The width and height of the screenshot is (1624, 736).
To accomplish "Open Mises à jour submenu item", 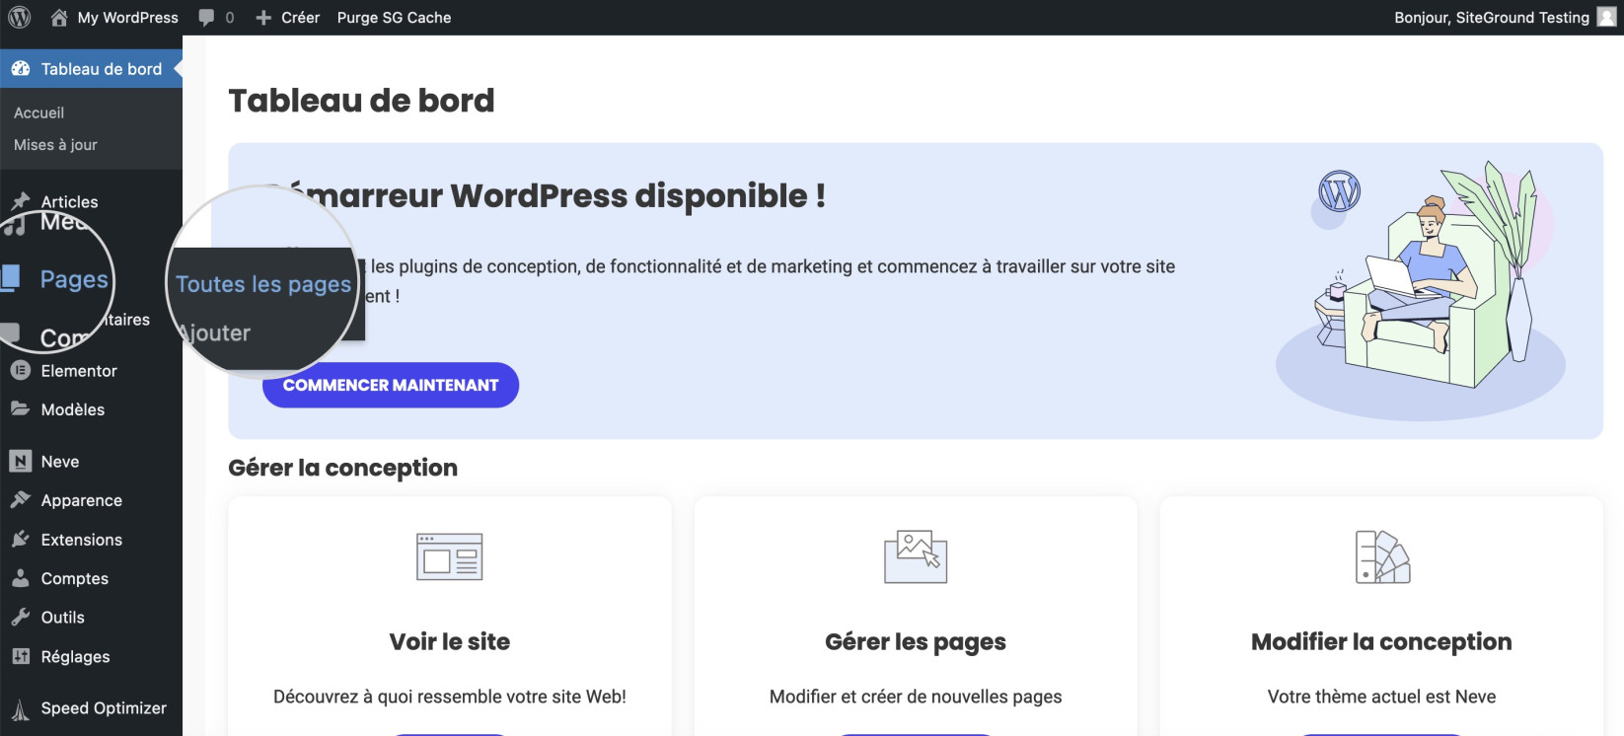I will click(x=55, y=144).
